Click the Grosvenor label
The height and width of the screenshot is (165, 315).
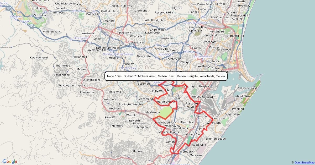click(219, 118)
